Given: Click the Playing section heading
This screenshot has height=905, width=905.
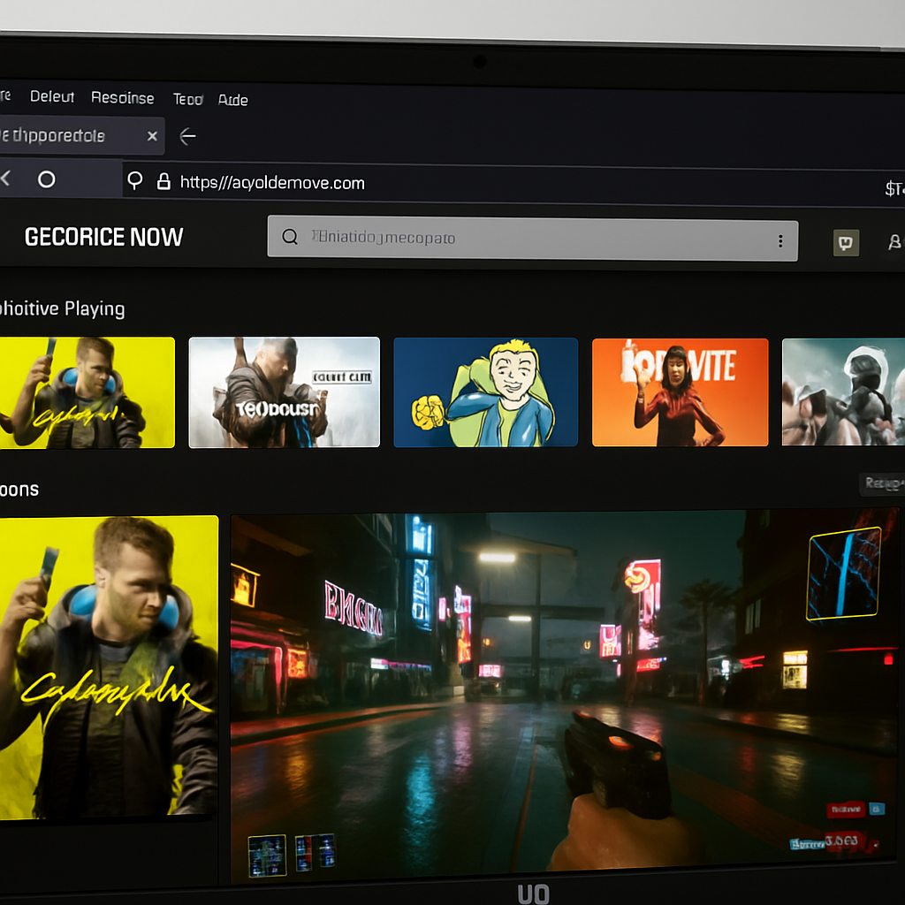Looking at the screenshot, I should click(x=63, y=308).
